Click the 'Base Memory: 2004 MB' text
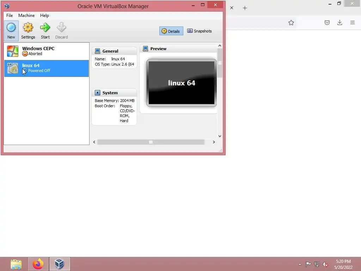This screenshot has width=361, height=271. (x=115, y=101)
